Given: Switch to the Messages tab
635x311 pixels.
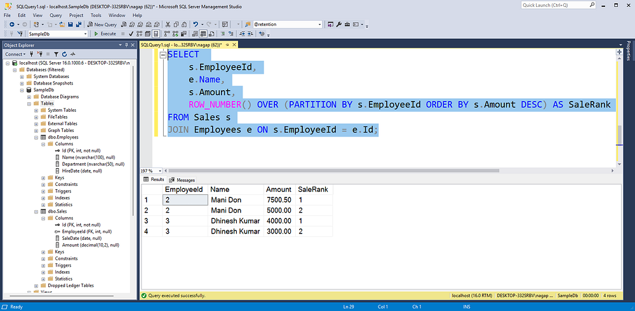Looking at the screenshot, I should pyautogui.click(x=182, y=180).
